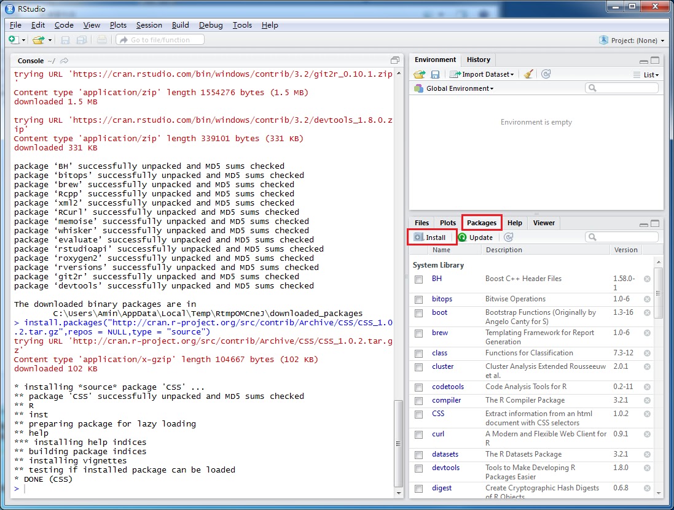Image resolution: width=674 pixels, height=510 pixels.
Task: Select the Packages tab
Action: [x=482, y=223]
